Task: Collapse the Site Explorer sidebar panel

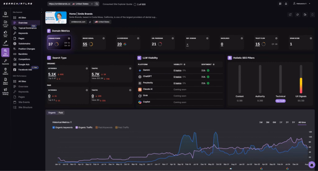Action: click(42, 12)
